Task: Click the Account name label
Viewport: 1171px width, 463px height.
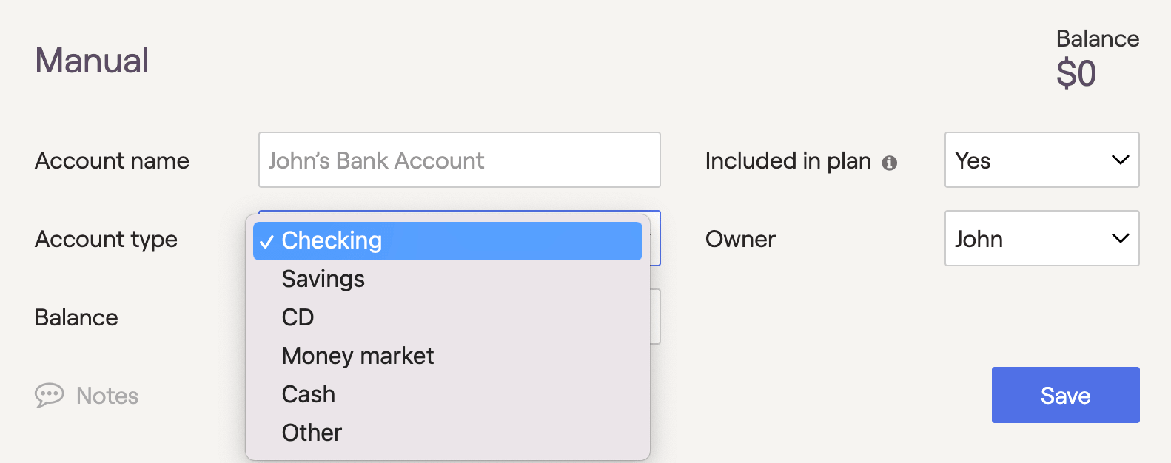Action: point(113,160)
